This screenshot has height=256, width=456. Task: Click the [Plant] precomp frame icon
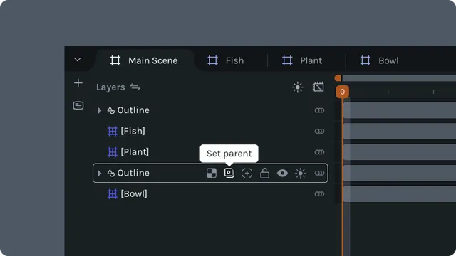(113, 152)
